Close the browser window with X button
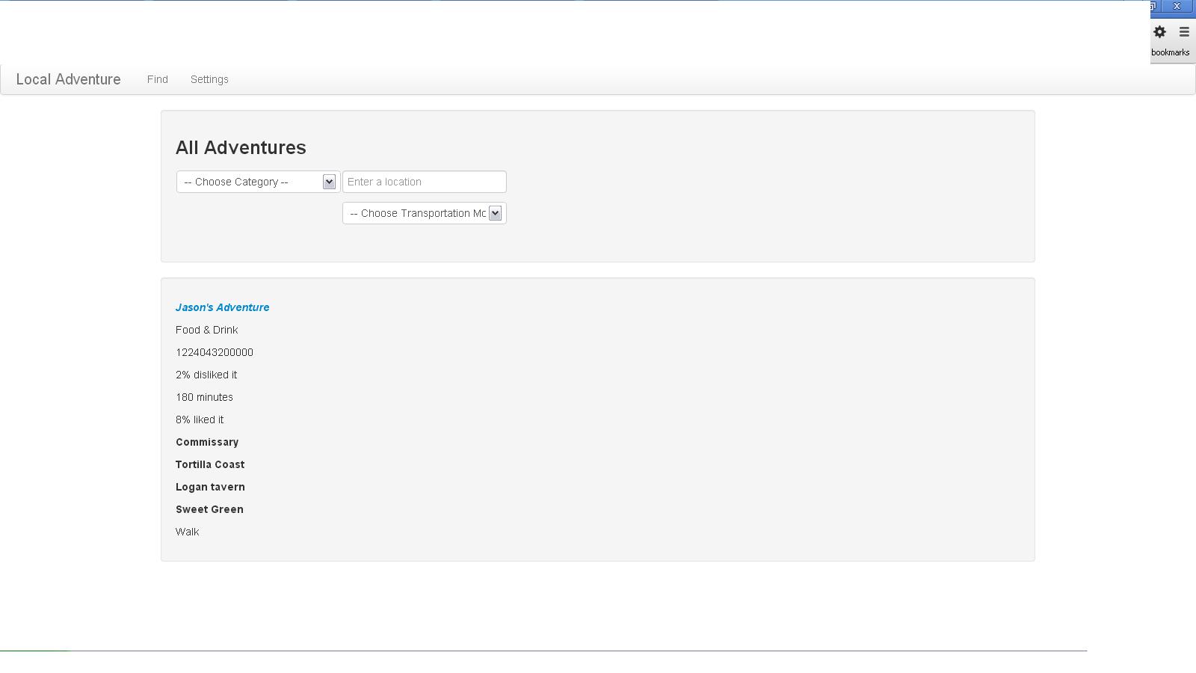The height and width of the screenshot is (673, 1196). point(1177,6)
